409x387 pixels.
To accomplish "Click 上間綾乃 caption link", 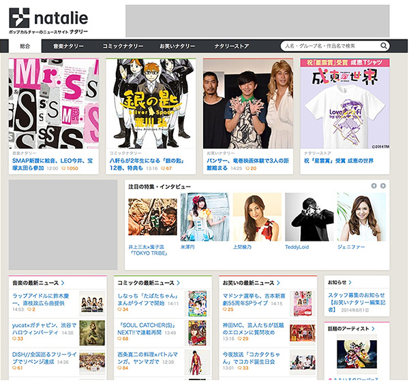I will 242,247.
